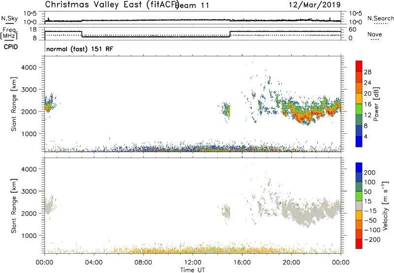Select the '2000' tick of the velocity panel
Image resolution: width=394 pixels, height=273 pixels.
click(29, 213)
